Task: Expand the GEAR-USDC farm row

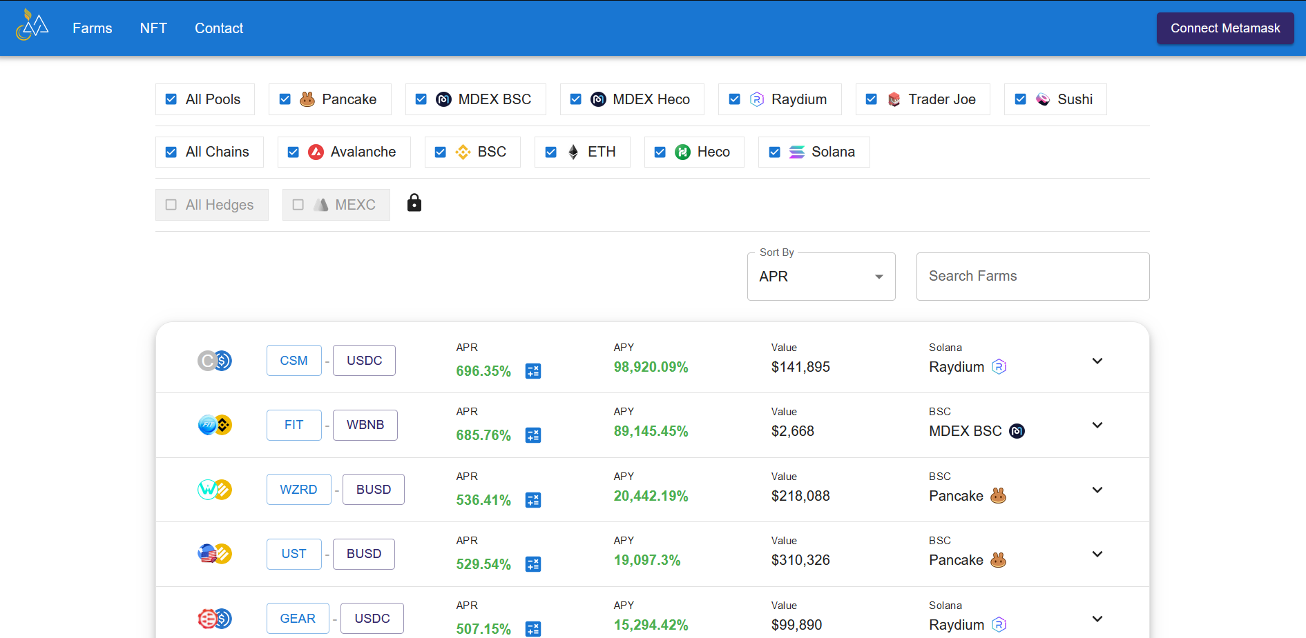Action: tap(1097, 619)
